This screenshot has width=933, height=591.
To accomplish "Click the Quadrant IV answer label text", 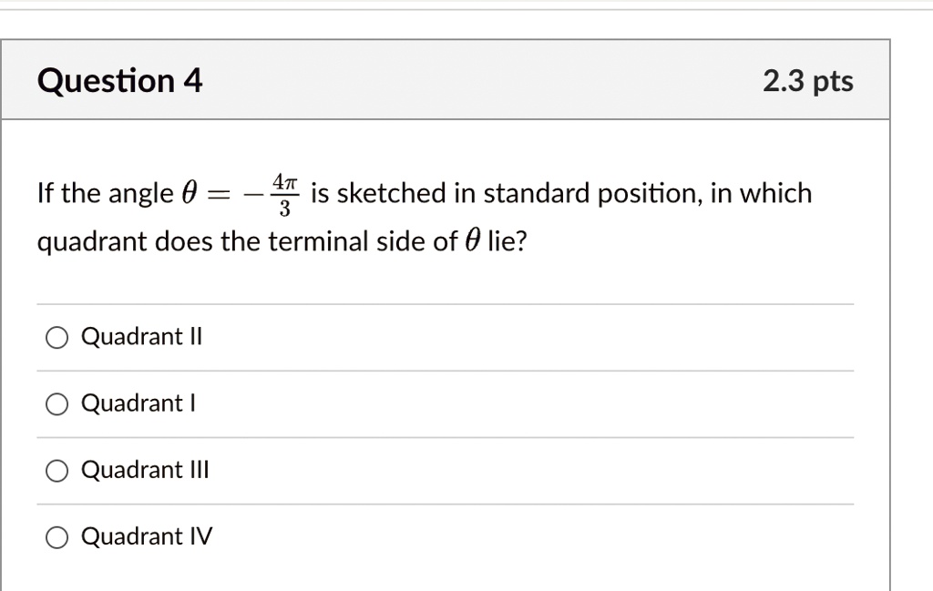I will pyautogui.click(x=147, y=537).
